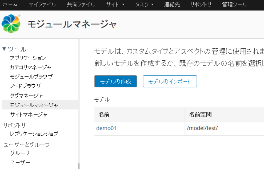Screen dimensions: 264x169
Task: Open レプリケーションジョブ in the sidebar
Action: click(34, 134)
